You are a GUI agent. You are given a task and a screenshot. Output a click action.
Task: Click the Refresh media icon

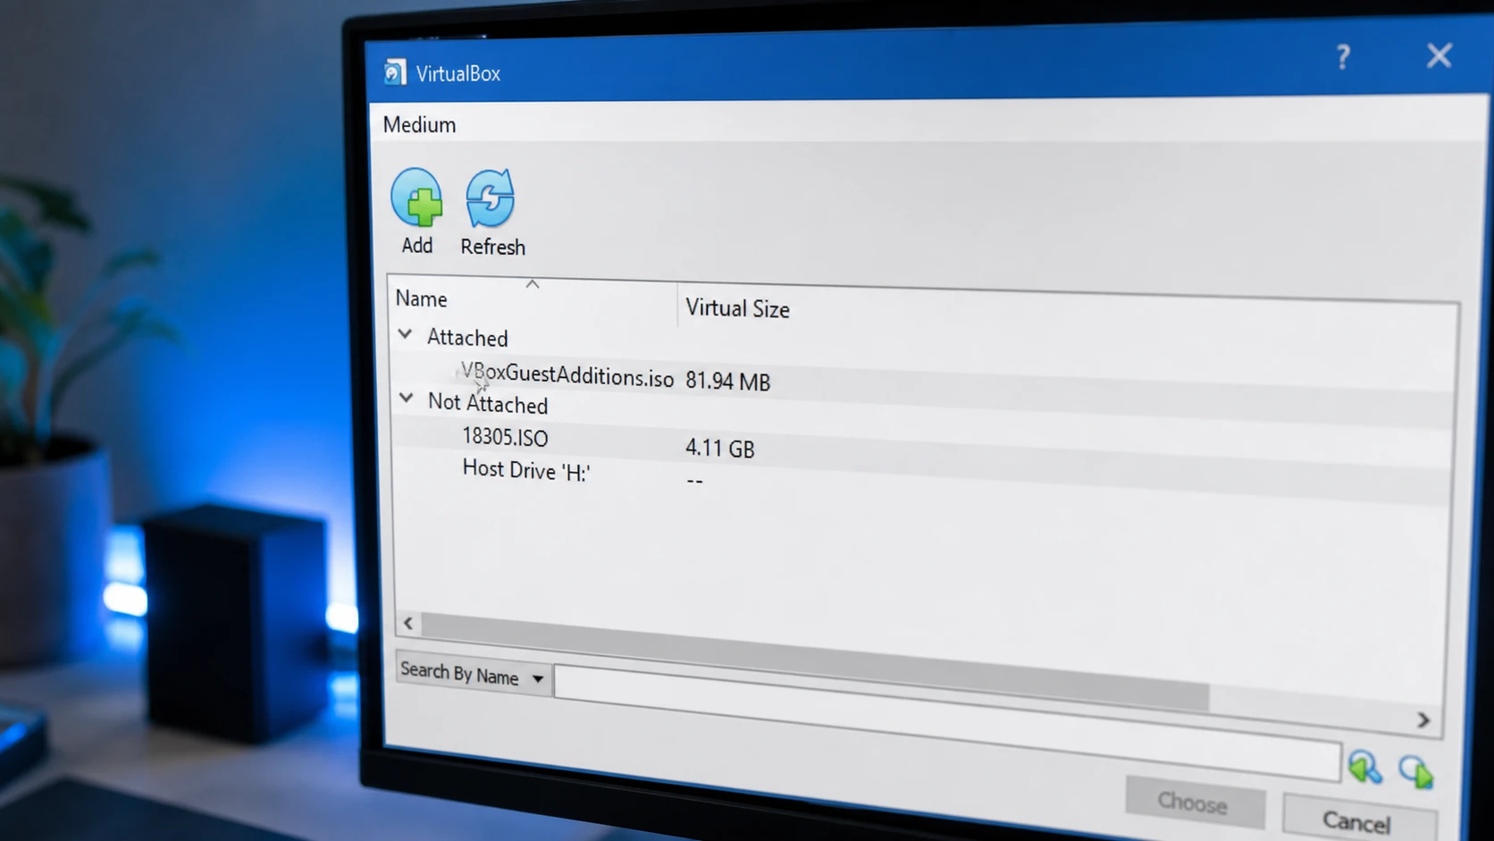(491, 198)
